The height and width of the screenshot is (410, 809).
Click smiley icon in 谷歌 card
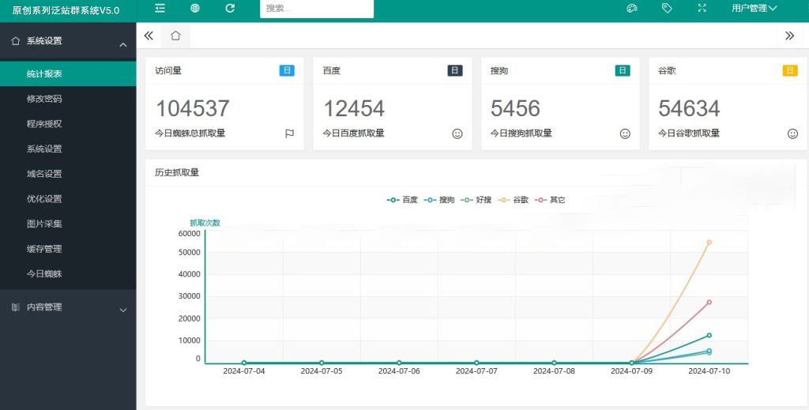792,134
